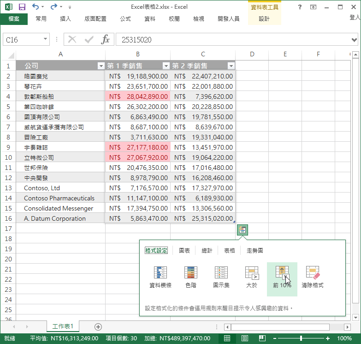Select the entire sheet with corner button

pos(11,55)
